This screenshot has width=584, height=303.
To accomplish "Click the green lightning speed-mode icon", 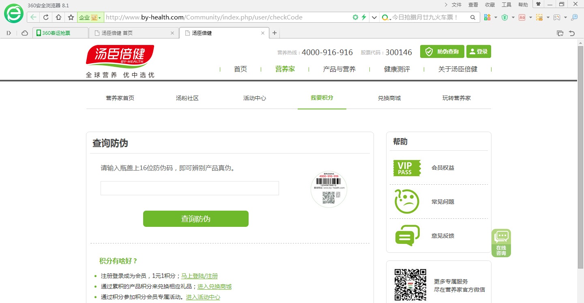I will [364, 17].
